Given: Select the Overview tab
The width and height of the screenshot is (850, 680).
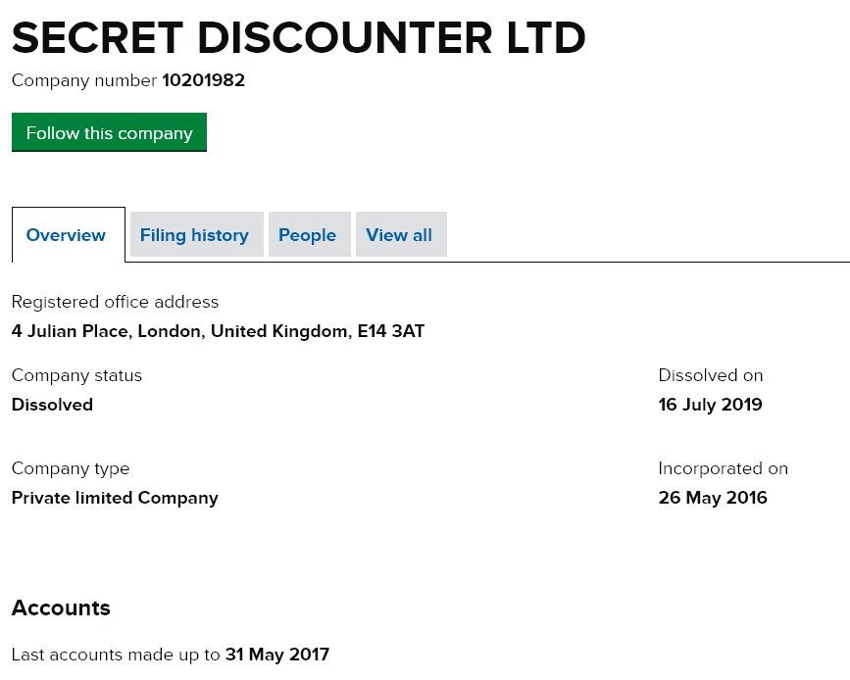Looking at the screenshot, I should click(66, 235).
